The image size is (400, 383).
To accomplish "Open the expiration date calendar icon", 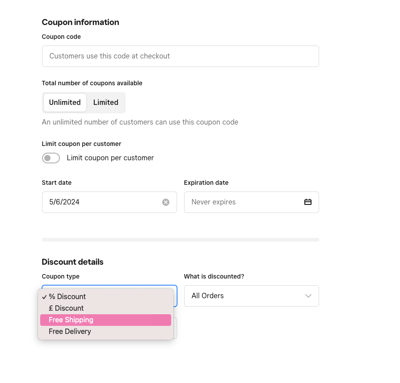I will pyautogui.click(x=308, y=202).
